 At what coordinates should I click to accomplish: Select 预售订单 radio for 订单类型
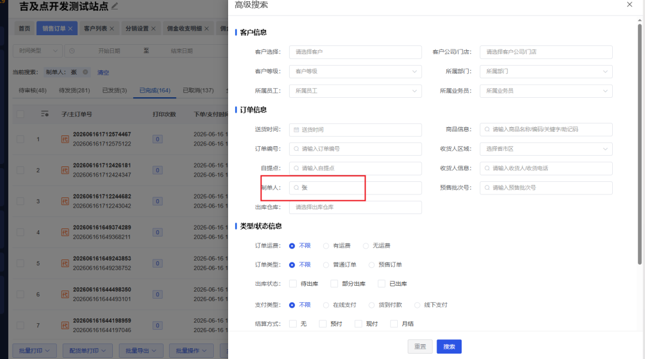371,265
